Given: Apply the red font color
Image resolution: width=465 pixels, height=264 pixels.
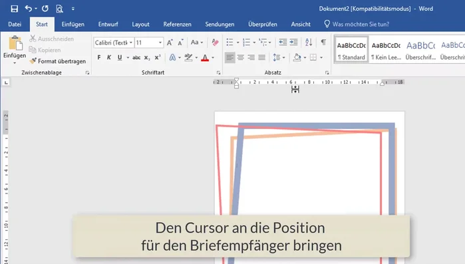Looking at the screenshot, I should click(205, 57).
